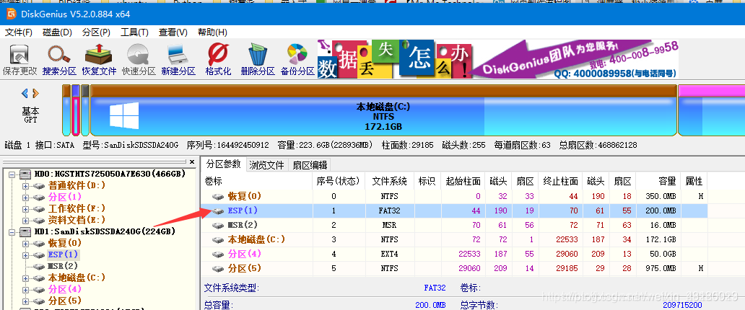The height and width of the screenshot is (310, 745).
Task: Click 350.0MB capacity cell in table
Action: pos(658,197)
